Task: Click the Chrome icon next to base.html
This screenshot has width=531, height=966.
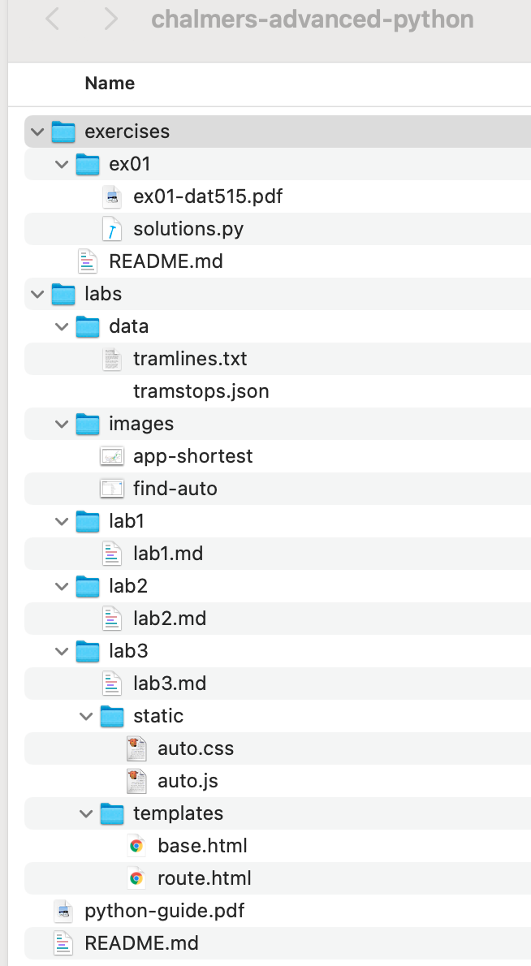Action: (136, 846)
